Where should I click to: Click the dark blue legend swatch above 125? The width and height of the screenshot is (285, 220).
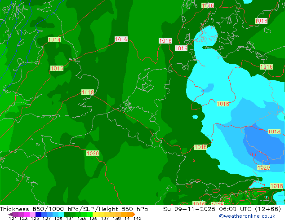point(38,214)
